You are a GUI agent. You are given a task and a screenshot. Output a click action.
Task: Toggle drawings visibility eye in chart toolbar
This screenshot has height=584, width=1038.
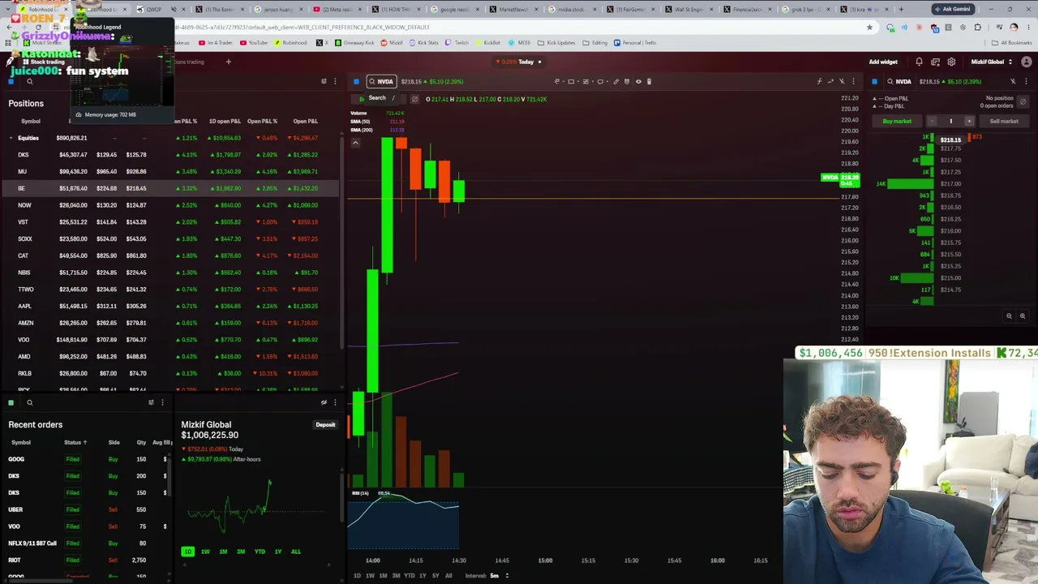638,81
